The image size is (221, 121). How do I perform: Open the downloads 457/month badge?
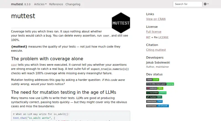[x=157, y=106]
